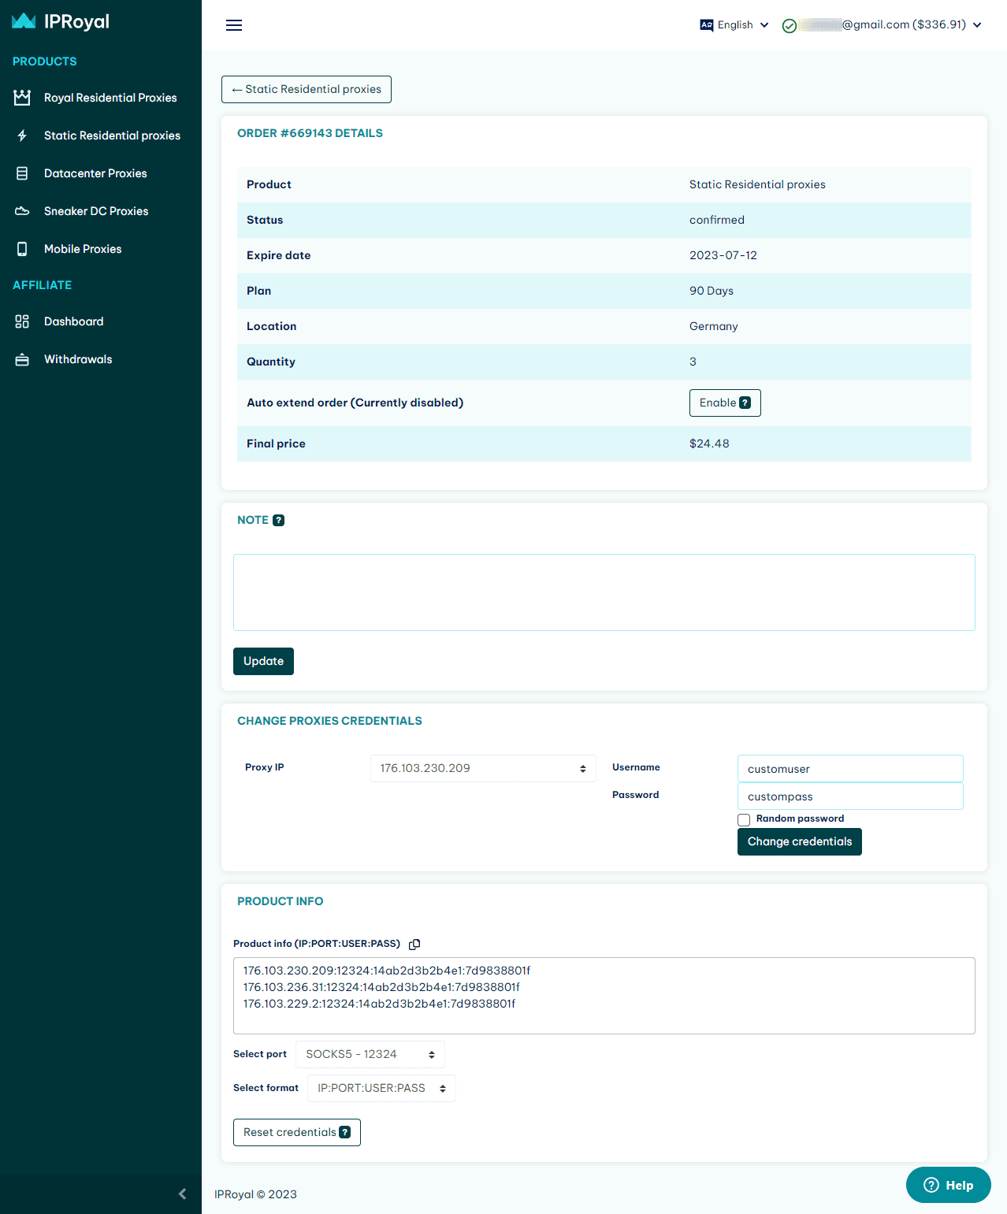Click the product info proxy list textarea
1007x1214 pixels.
[x=604, y=996]
